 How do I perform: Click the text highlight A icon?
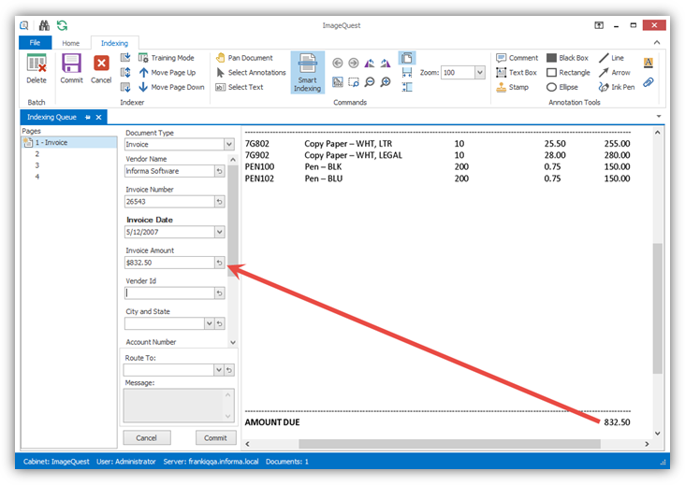pyautogui.click(x=649, y=63)
